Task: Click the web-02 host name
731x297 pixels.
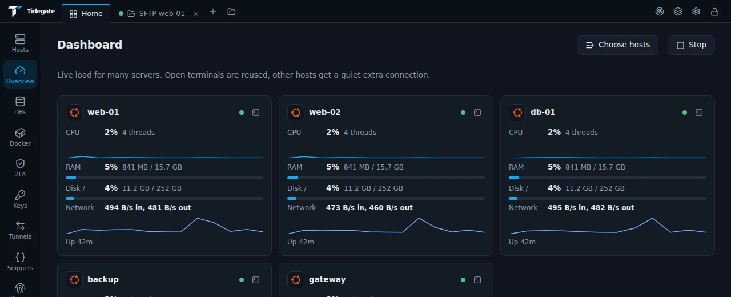Action: pyautogui.click(x=325, y=113)
